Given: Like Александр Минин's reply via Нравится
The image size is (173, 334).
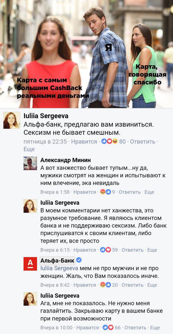Looking at the screenshot, I should [85, 192].
